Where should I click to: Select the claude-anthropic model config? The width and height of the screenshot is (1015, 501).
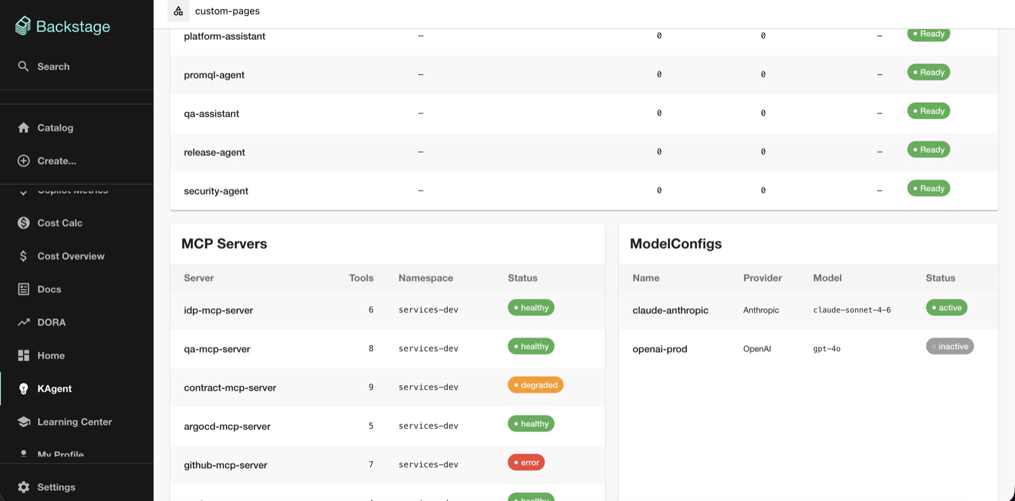point(671,310)
